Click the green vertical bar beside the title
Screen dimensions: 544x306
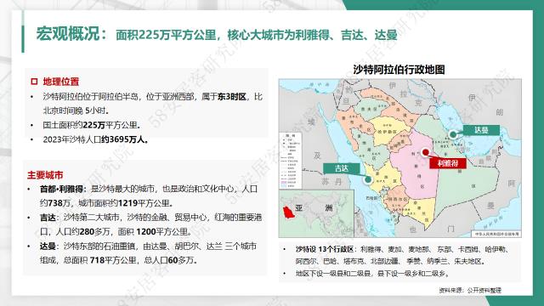[23, 32]
